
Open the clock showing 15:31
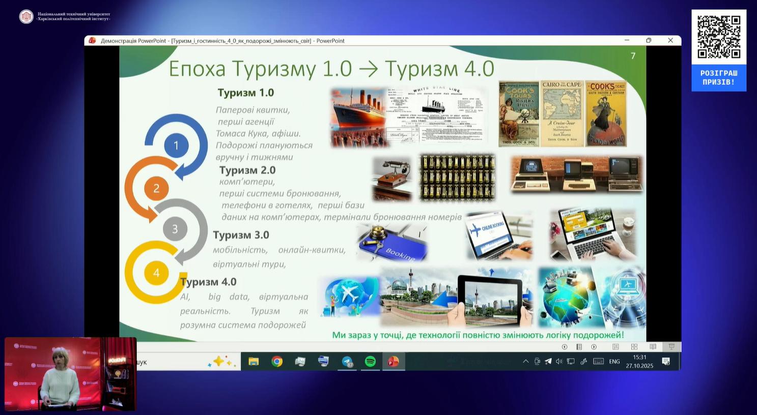[640, 362]
